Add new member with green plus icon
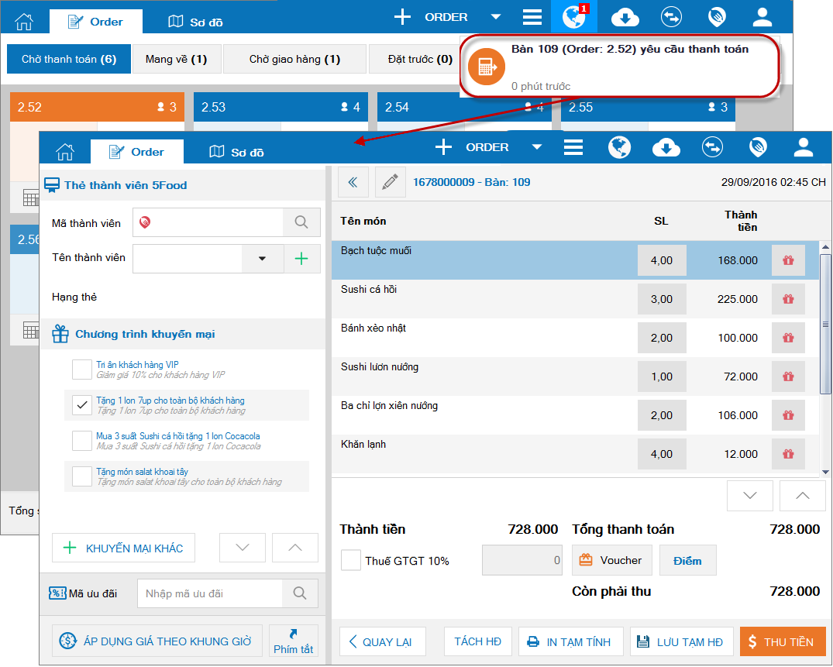Image resolution: width=833 pixels, height=667 pixels. [301, 259]
